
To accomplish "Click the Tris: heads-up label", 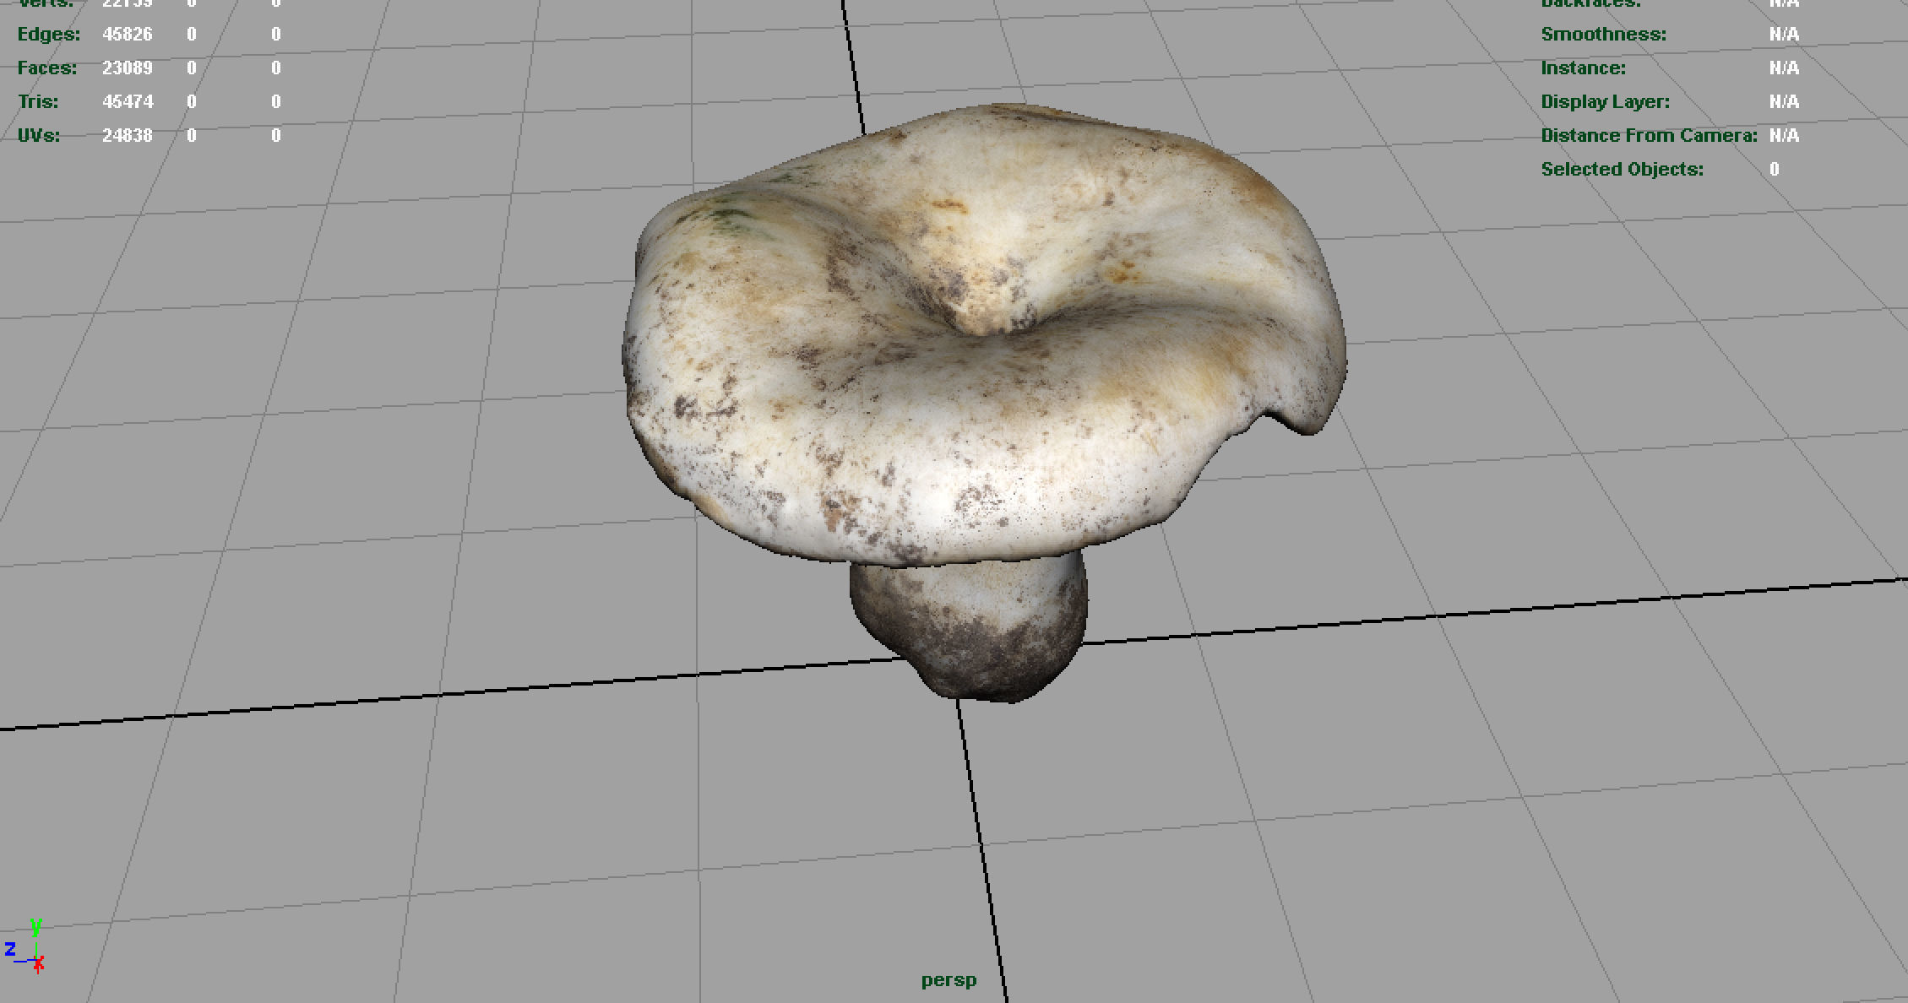I will click(x=39, y=102).
